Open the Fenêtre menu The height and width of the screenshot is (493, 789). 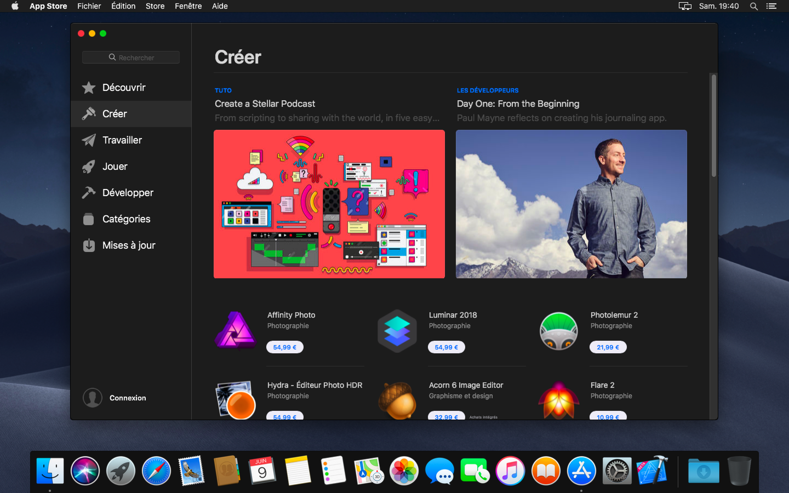(188, 6)
